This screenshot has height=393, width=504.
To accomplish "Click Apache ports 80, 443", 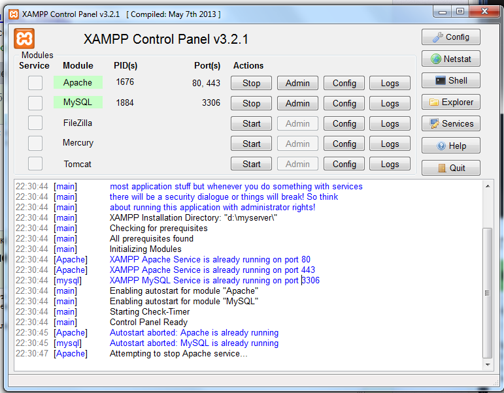I will (x=206, y=83).
